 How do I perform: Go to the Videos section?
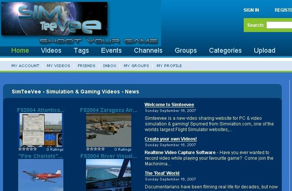51,50
